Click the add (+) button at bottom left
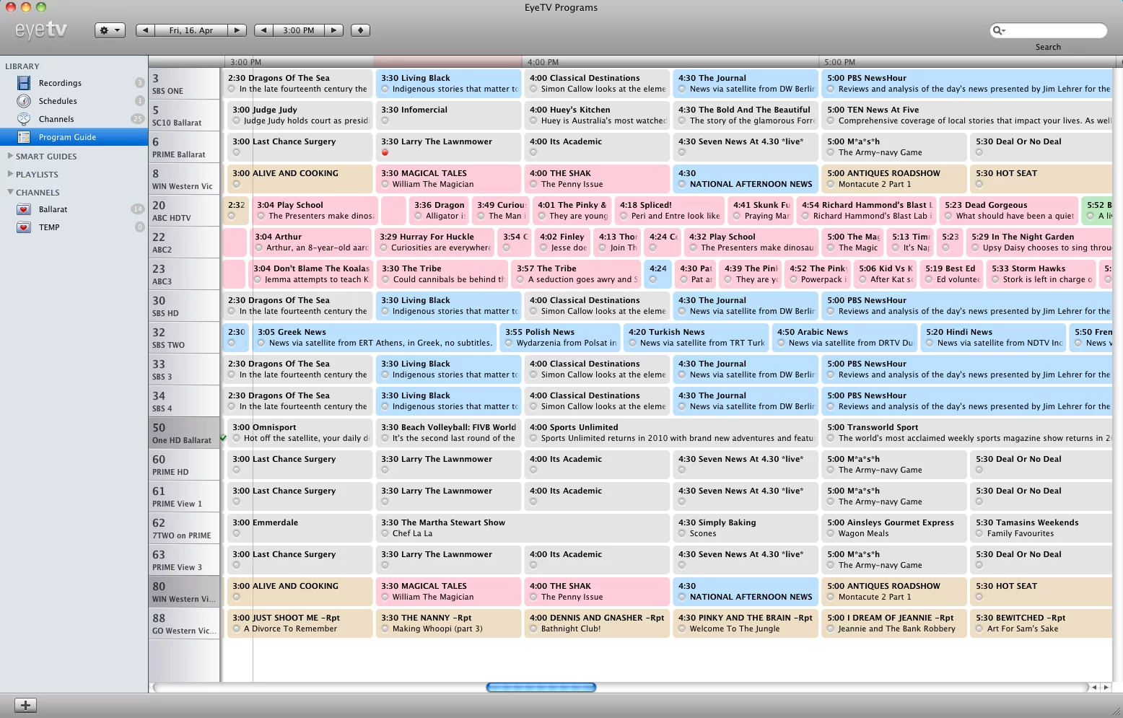 (x=25, y=705)
